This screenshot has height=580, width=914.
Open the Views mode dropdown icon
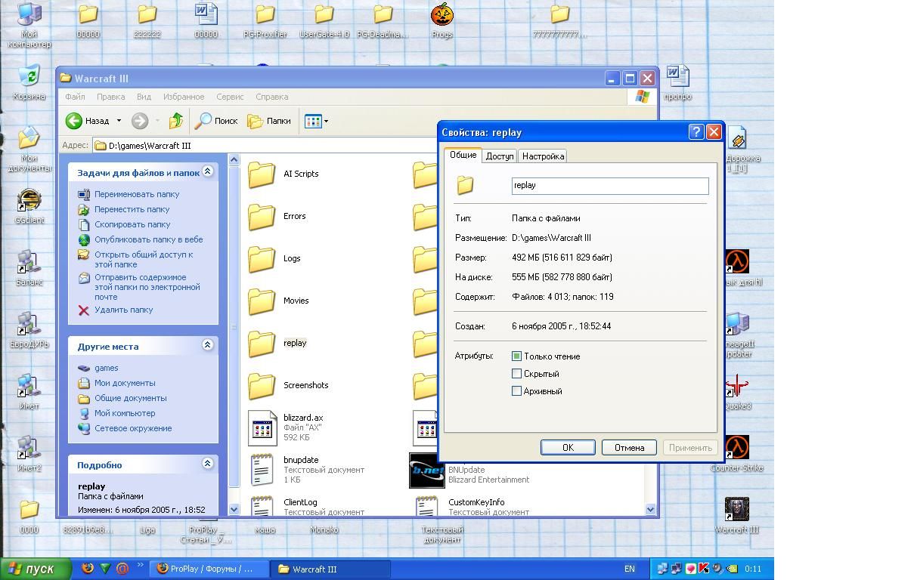pyautogui.click(x=316, y=121)
